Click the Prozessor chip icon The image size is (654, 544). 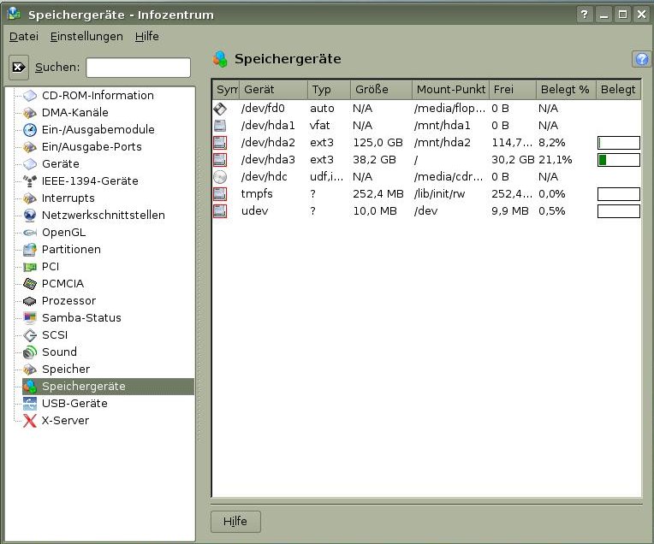[30, 301]
